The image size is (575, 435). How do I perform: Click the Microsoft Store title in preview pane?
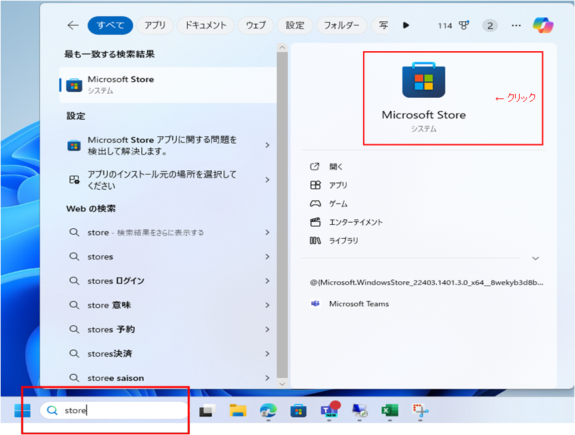point(424,115)
